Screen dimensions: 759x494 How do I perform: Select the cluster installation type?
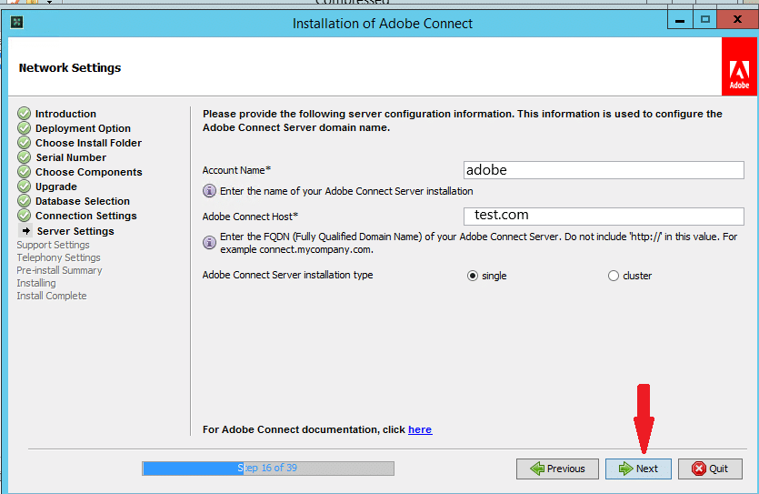614,276
